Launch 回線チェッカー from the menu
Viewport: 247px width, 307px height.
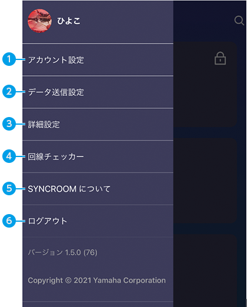coord(98,156)
